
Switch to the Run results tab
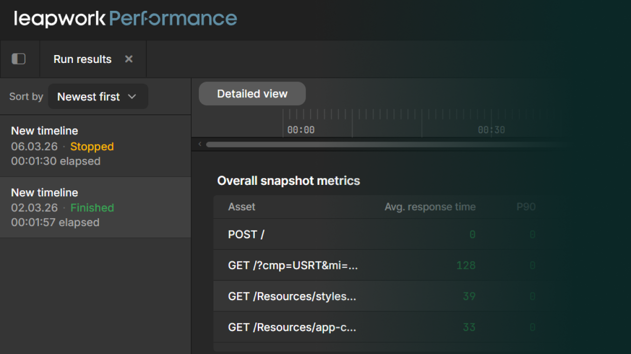[82, 59]
